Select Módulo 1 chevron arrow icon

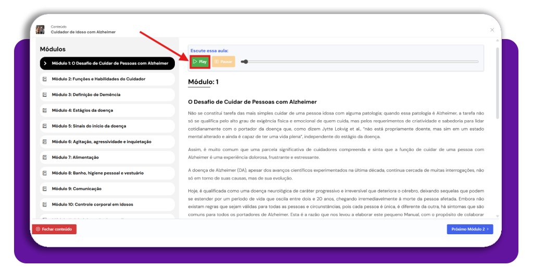45,64
